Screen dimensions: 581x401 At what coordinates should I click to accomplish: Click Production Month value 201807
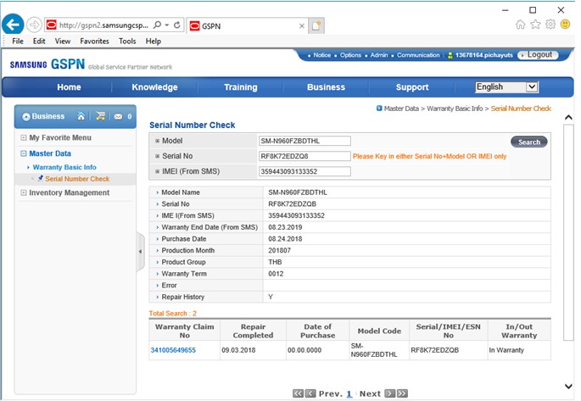tap(279, 251)
